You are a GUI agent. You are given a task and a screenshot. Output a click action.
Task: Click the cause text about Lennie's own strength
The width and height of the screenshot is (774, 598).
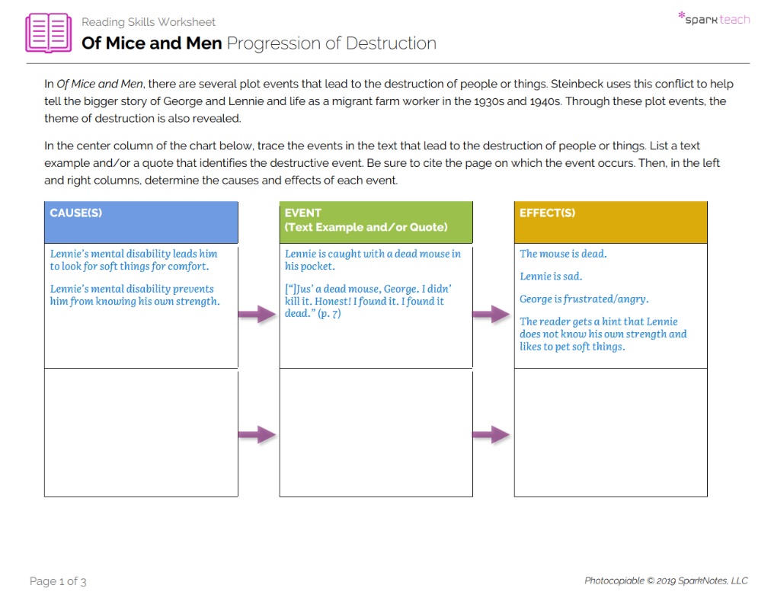[134, 295]
